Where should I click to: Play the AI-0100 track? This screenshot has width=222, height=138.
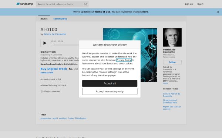click(x=45, y=43)
